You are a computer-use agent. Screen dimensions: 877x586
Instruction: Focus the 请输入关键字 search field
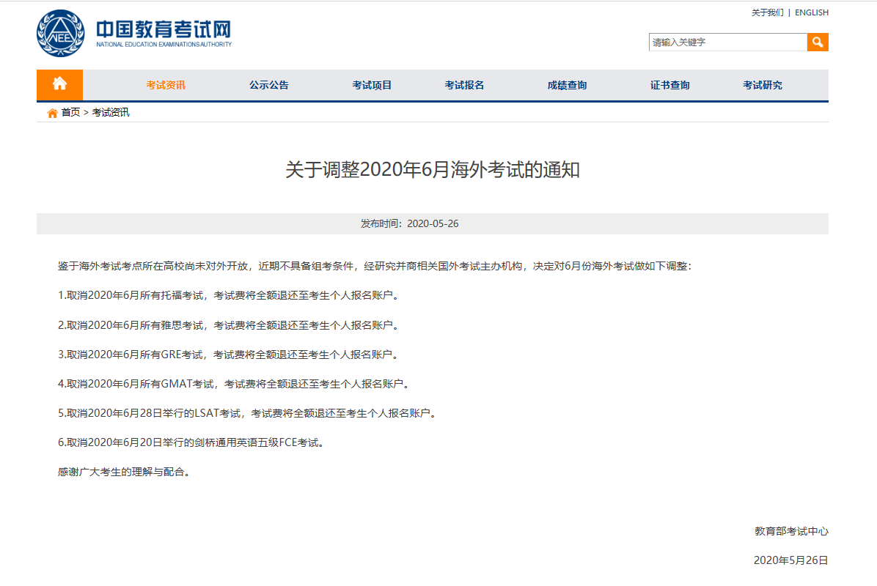(727, 42)
